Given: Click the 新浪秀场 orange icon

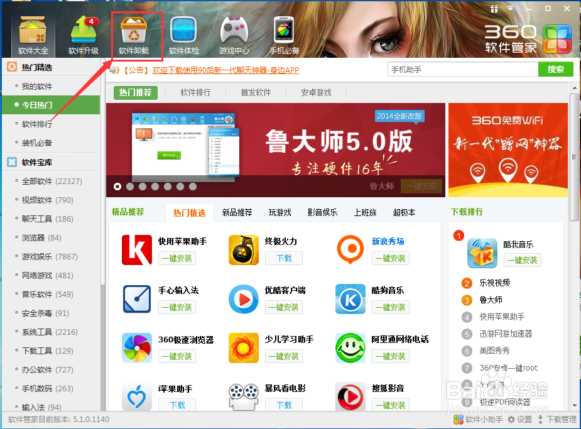Looking at the screenshot, I should (350, 250).
